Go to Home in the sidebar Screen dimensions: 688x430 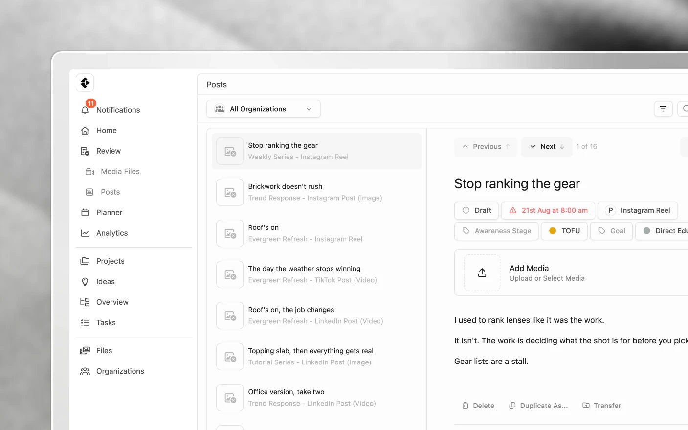(106, 131)
